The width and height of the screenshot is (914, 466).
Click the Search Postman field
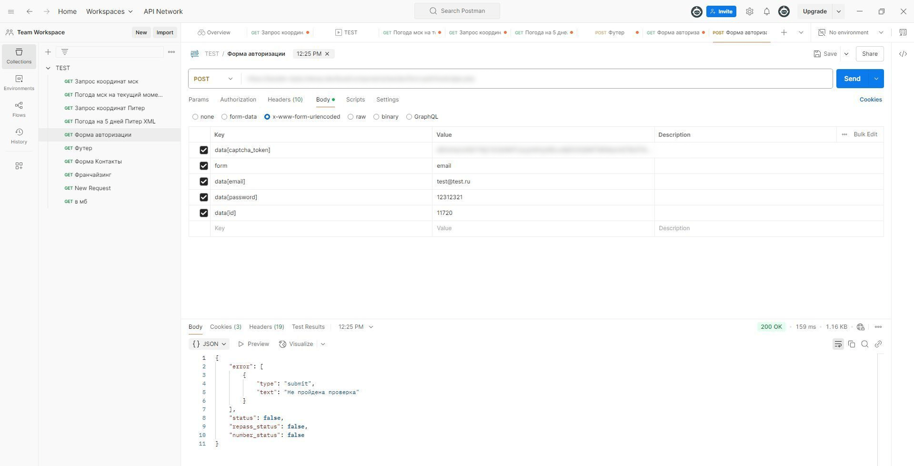click(x=457, y=11)
